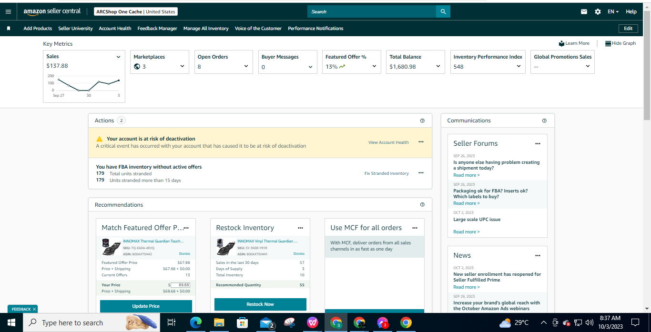651x332 pixels.
Task: Click the search magnifier button
Action: pyautogui.click(x=443, y=11)
